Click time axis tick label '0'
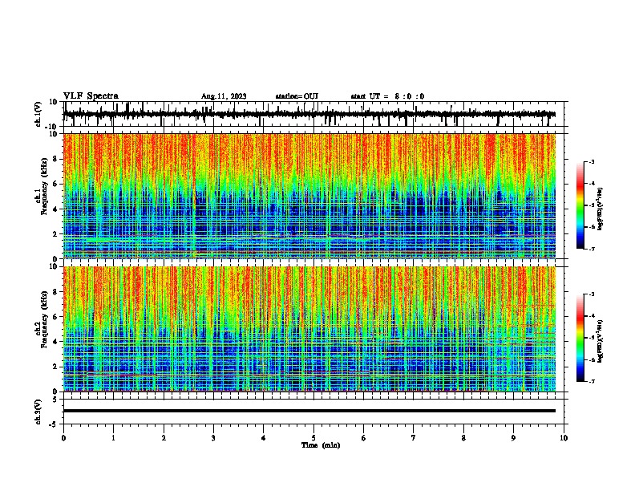 point(63,438)
